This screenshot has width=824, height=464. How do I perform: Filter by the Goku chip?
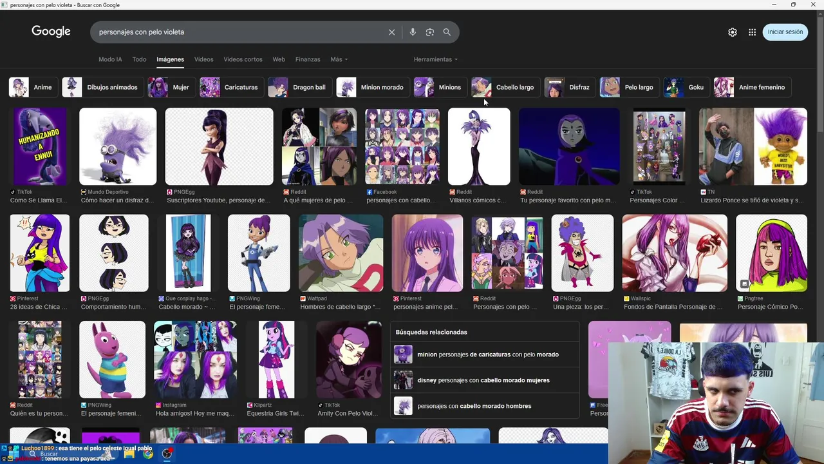pyautogui.click(x=686, y=87)
